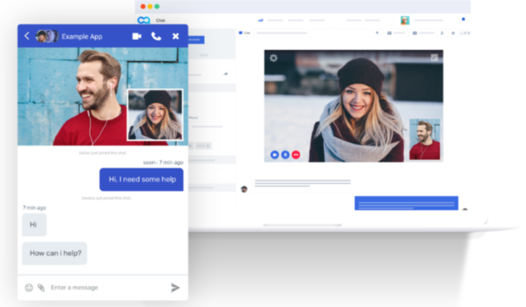This screenshot has width=526, height=307.
Task: Open video settings gear in desktop call
Action: coord(274,58)
